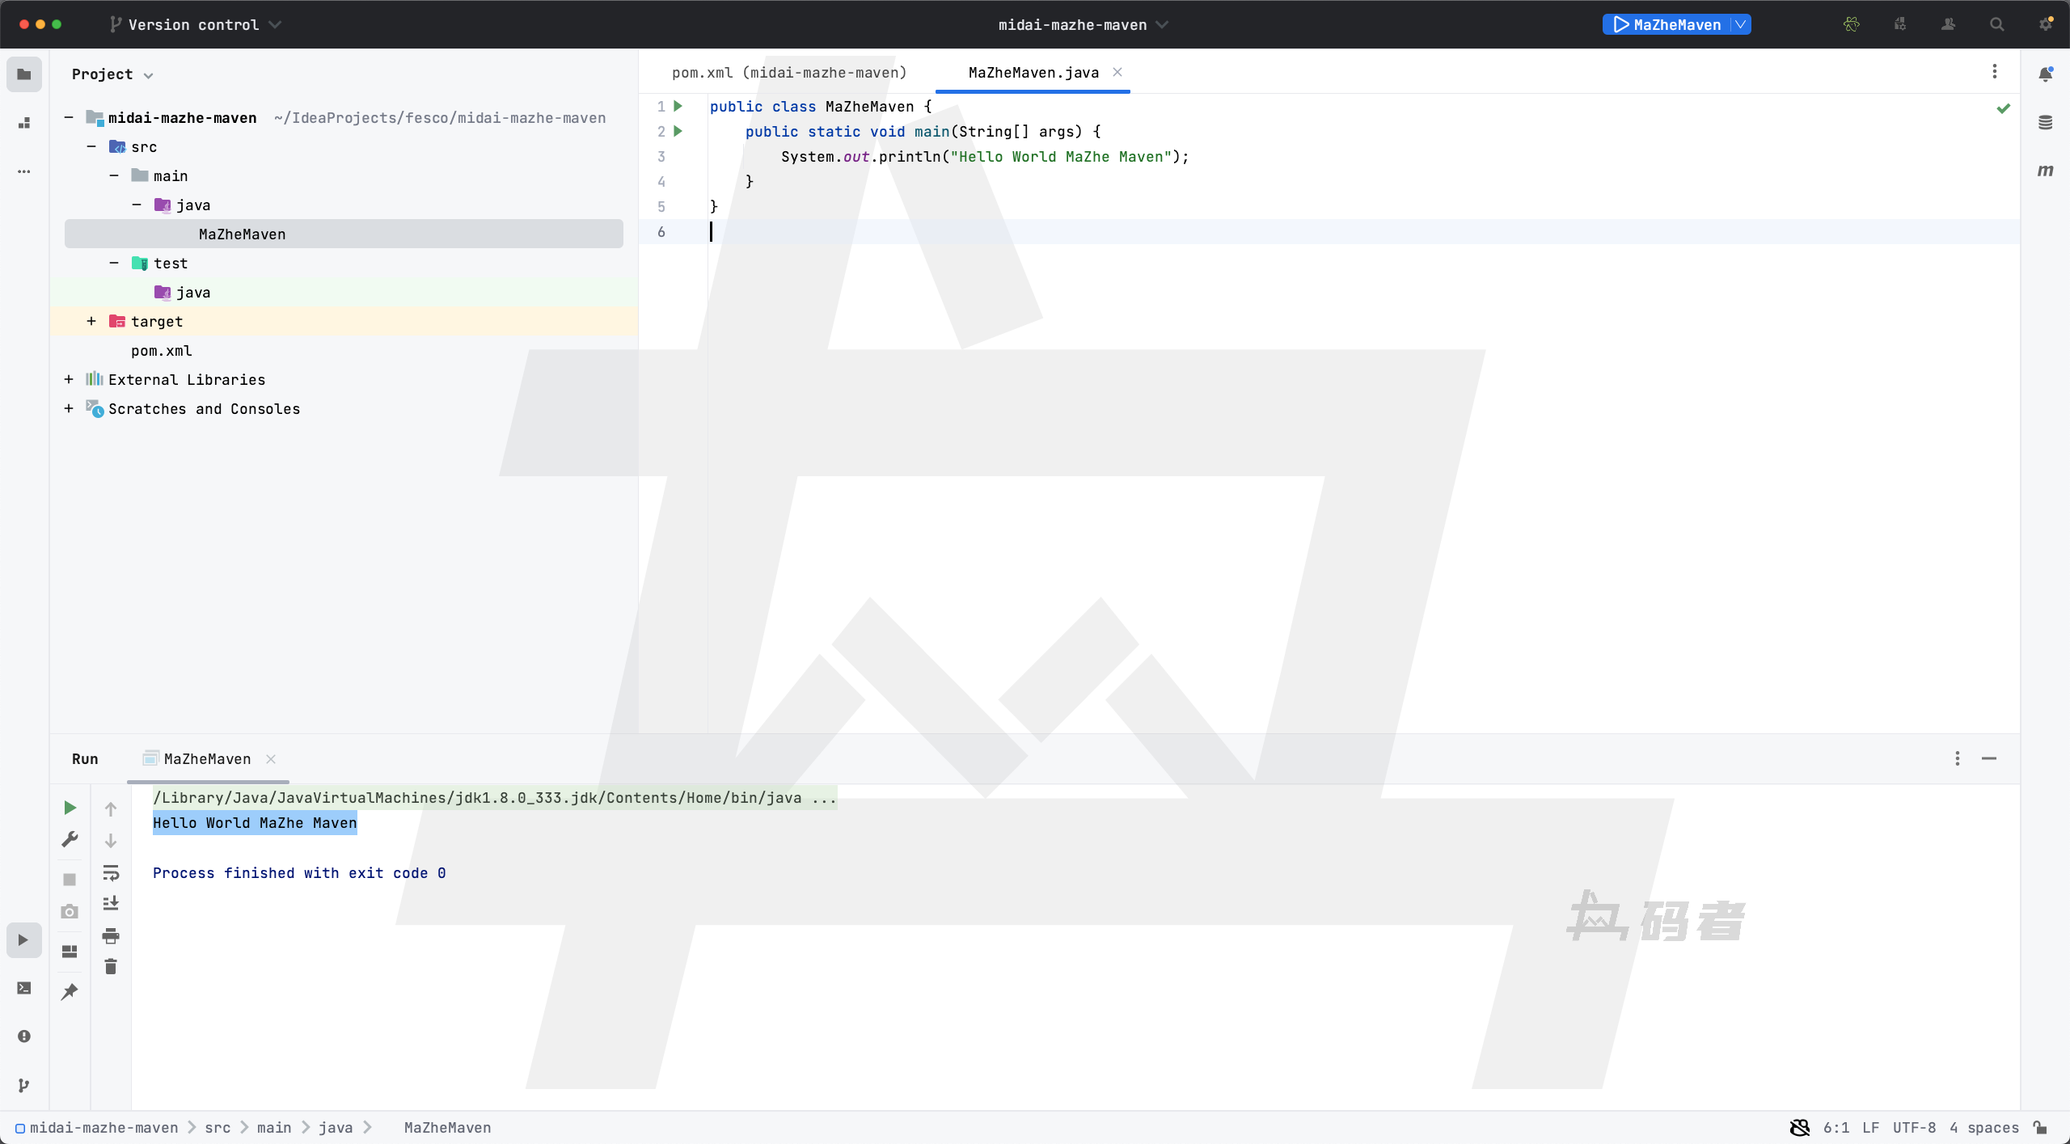Click UTF-8 encoding in status bar
2070x1144 pixels.
[1914, 1128]
